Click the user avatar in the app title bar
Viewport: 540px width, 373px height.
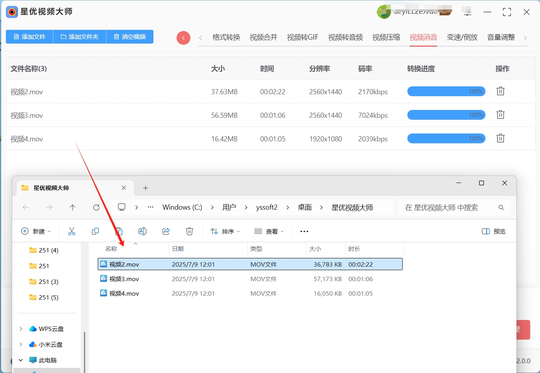(383, 12)
